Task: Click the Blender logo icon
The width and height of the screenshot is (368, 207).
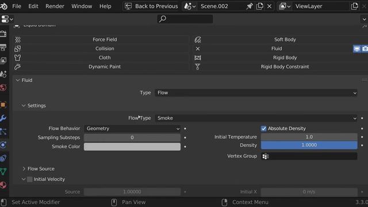Action: click(x=4, y=6)
